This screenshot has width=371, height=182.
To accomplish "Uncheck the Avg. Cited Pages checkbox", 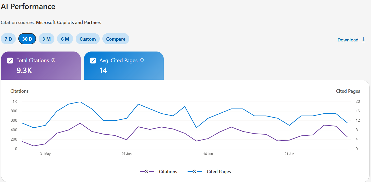I will pyautogui.click(x=93, y=61).
